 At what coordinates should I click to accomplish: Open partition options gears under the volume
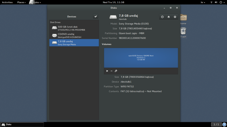coord(116,71)
